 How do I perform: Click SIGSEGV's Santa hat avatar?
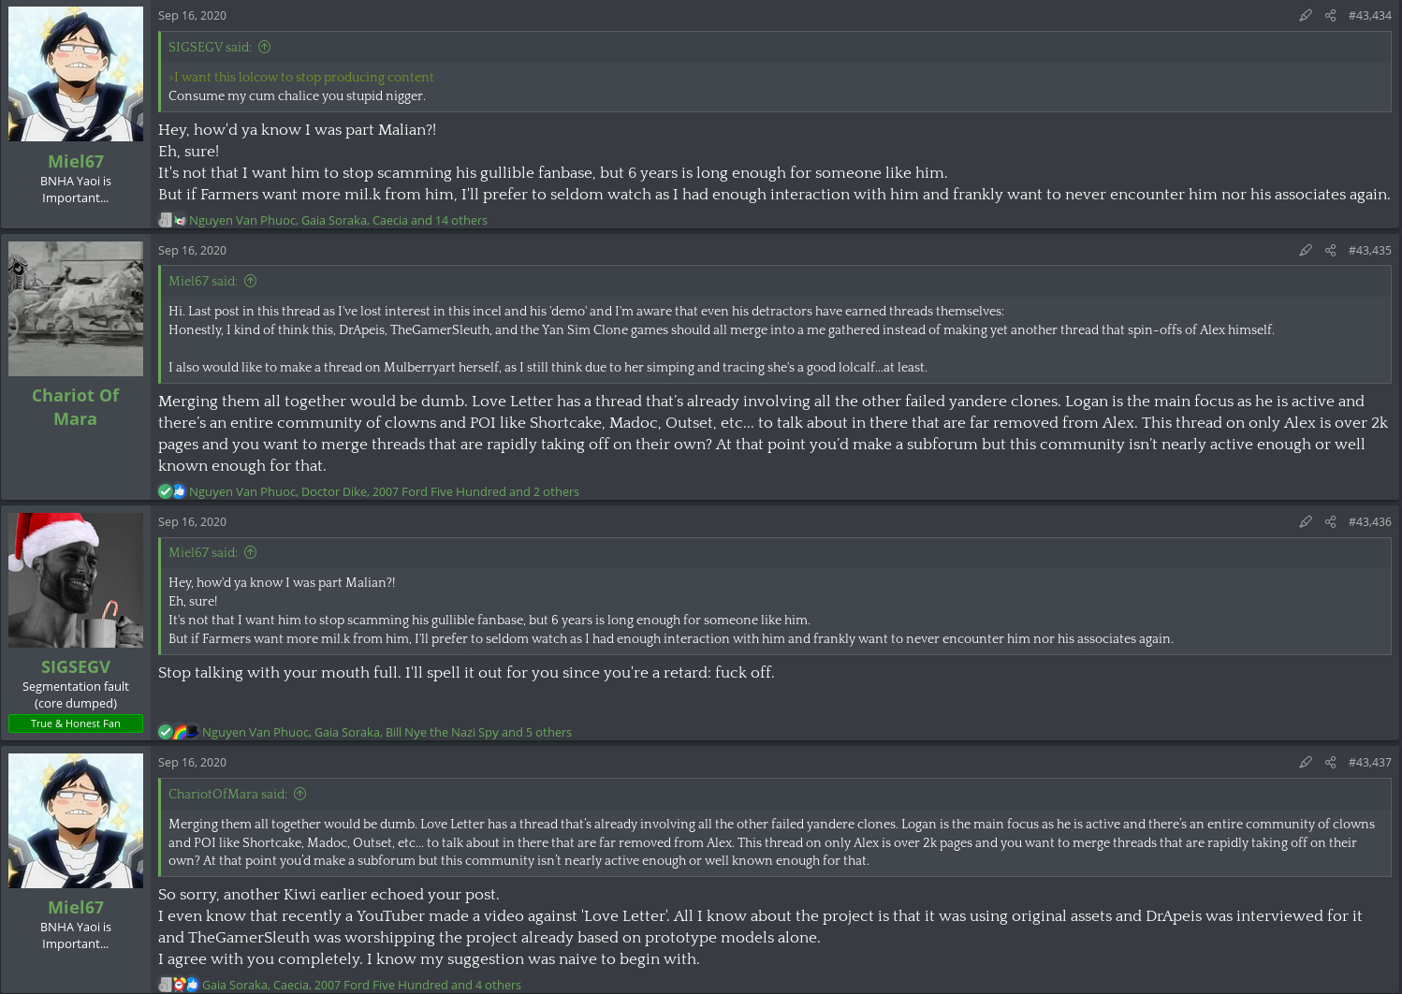point(76,580)
